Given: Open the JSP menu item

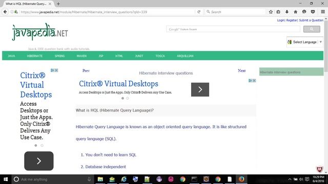Looking at the screenshot, I should (101, 56).
